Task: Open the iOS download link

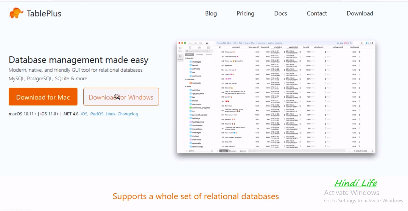Action: pyautogui.click(x=84, y=114)
